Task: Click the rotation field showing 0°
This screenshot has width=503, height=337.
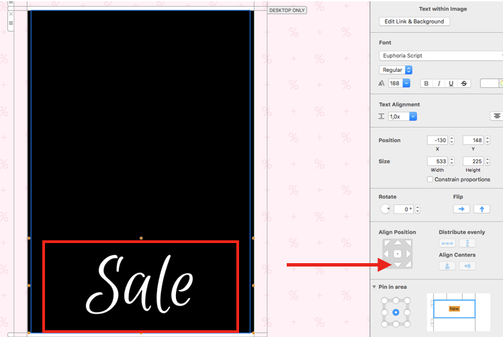Action: click(404, 209)
